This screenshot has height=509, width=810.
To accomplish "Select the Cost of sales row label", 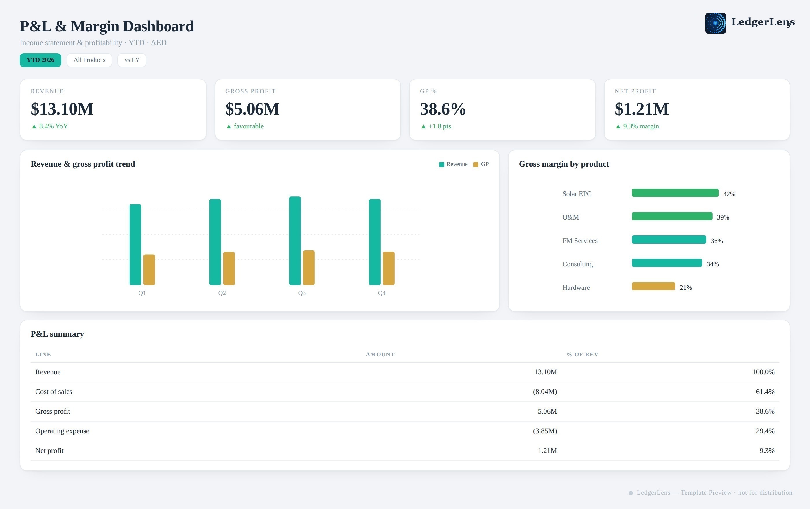I will pos(54,392).
